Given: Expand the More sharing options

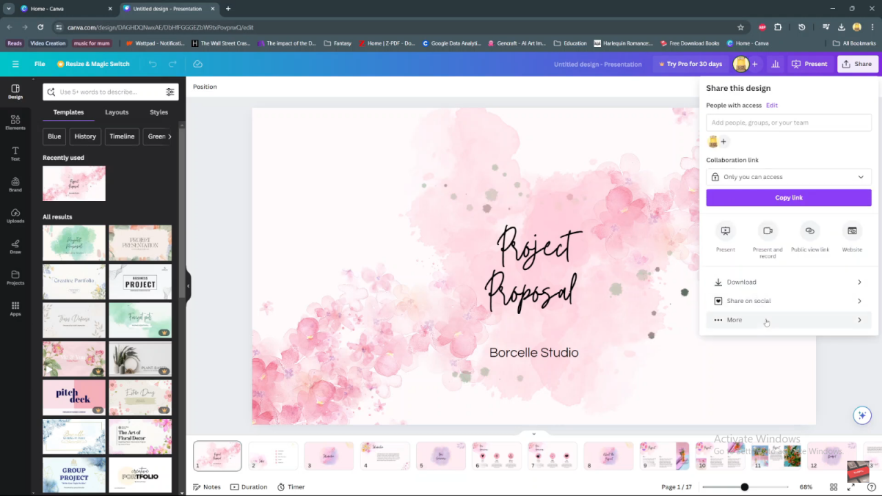Looking at the screenshot, I should coord(789,320).
